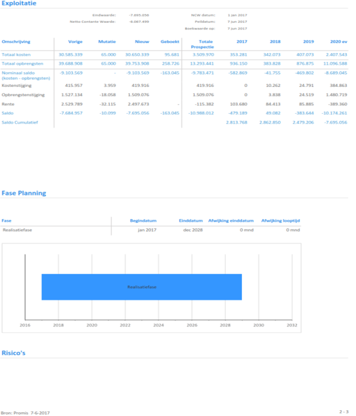Screen dimensions: 356x416
Task: Select the Rente row label
Action: pyautogui.click(x=8, y=104)
